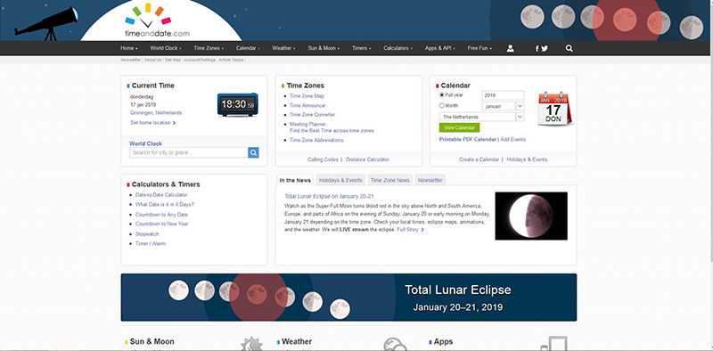Click the green View Calendar button
713x351 pixels.
pos(459,127)
